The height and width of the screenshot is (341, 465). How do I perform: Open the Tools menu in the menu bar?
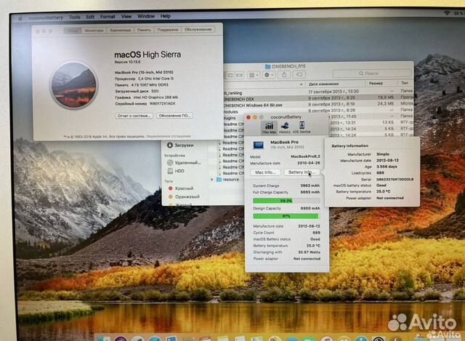click(75, 17)
